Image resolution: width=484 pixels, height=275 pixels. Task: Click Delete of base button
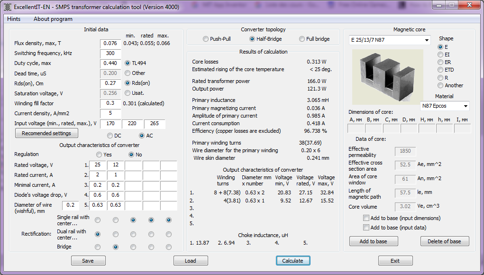click(x=444, y=241)
